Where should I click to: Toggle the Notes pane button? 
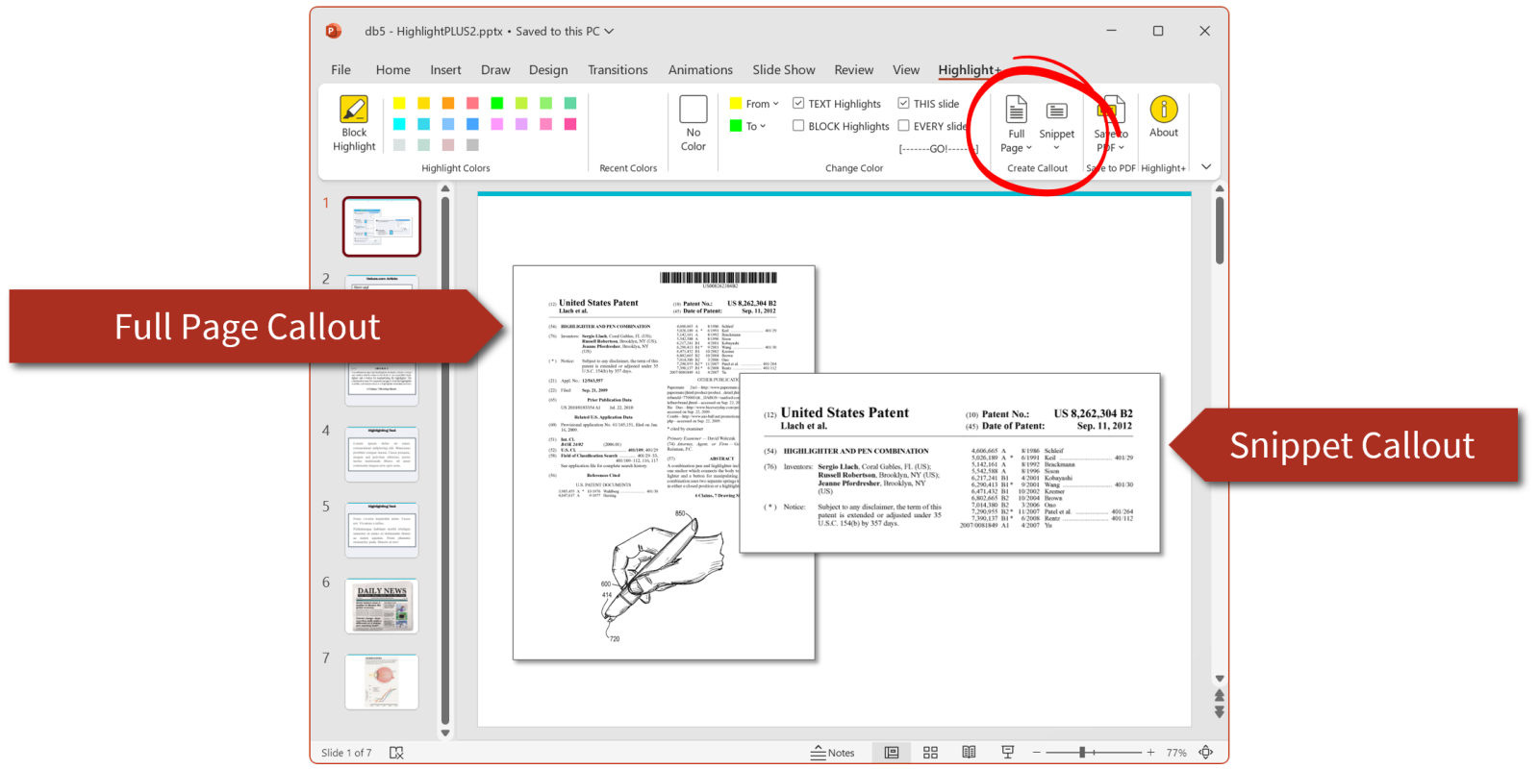coord(833,753)
